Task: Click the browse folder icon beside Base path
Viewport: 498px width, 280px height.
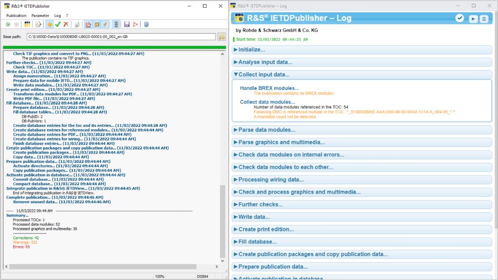Action: tap(222, 37)
